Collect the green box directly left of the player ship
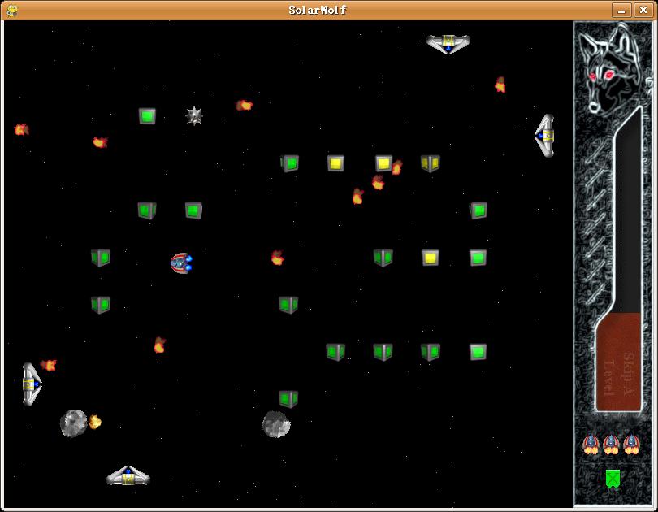Image resolution: width=658 pixels, height=512 pixels. point(101,258)
